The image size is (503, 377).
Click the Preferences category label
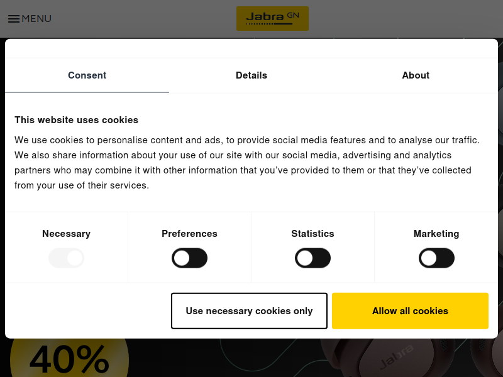(x=190, y=234)
